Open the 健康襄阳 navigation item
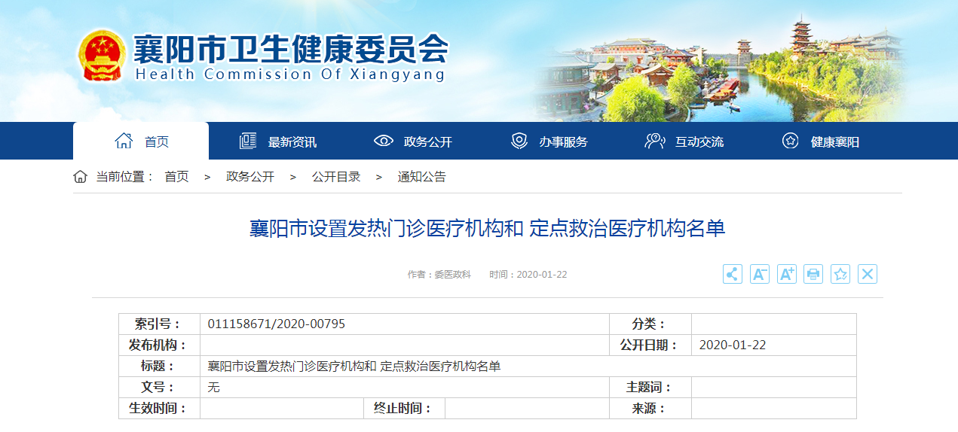 click(x=820, y=141)
